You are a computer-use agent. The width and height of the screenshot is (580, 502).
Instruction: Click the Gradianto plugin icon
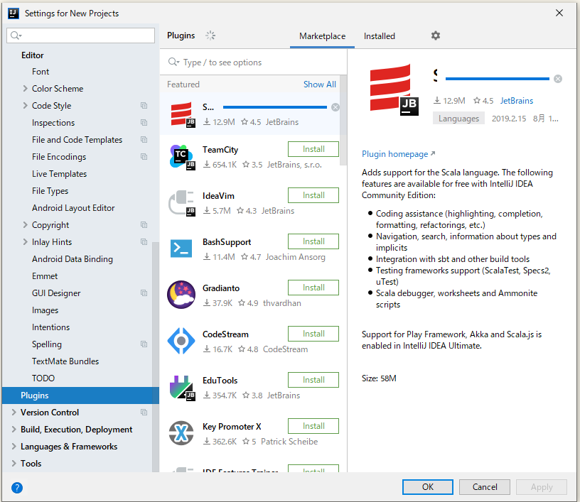point(181,295)
